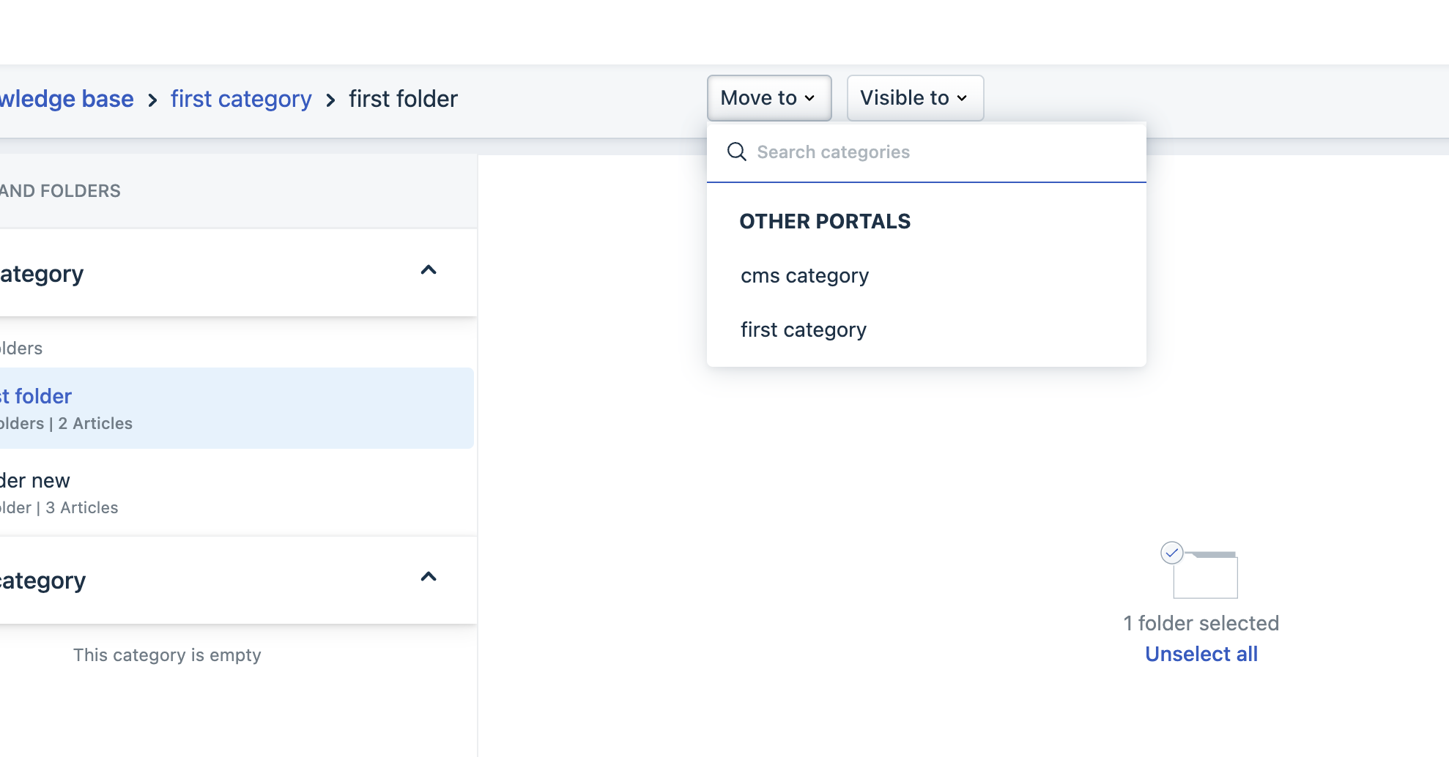Click the Unselect all link
Screen dimensions: 1449x757
coord(1201,654)
